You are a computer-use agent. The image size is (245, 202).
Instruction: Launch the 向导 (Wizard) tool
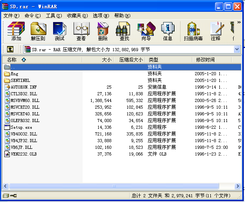pyautogui.click(x=146, y=31)
